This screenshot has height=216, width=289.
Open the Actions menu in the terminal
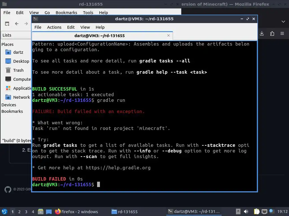coord(54,27)
